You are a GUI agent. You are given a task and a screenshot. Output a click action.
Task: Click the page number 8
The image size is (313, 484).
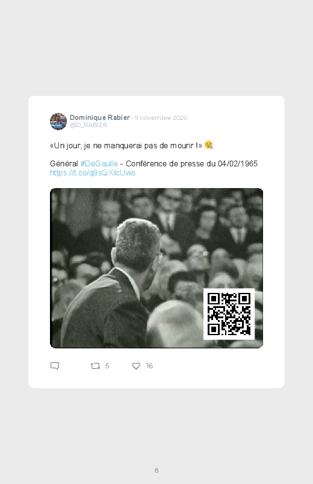(x=156, y=470)
